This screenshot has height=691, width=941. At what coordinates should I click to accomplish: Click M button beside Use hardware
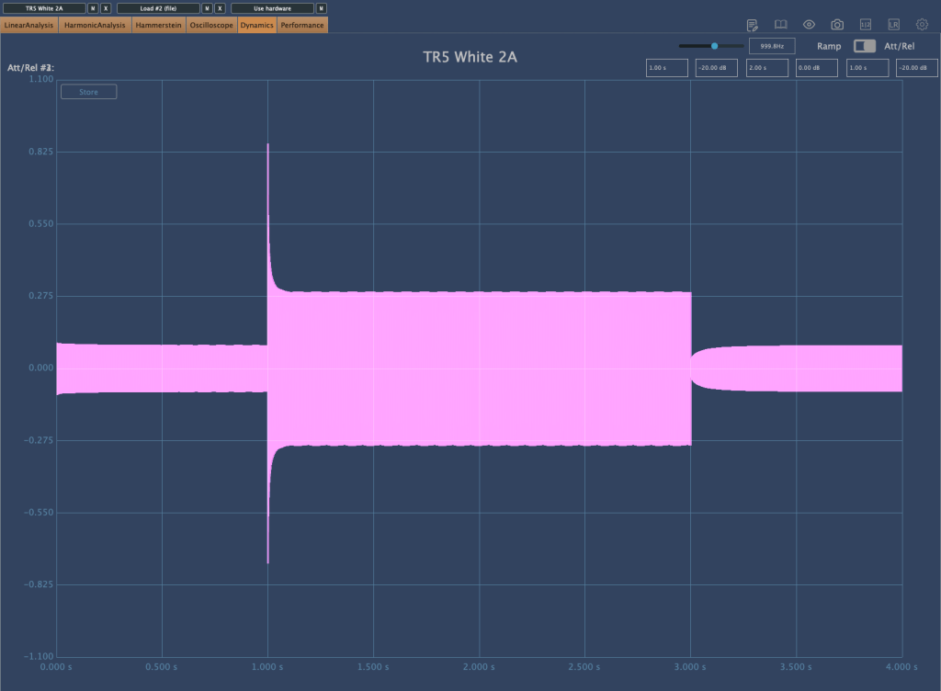(321, 8)
